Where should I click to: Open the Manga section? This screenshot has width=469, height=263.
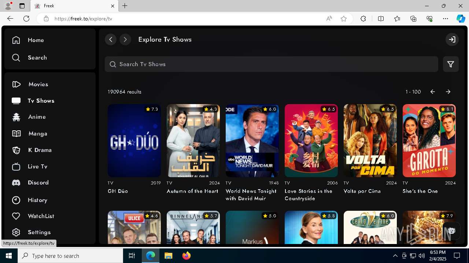[29, 134]
